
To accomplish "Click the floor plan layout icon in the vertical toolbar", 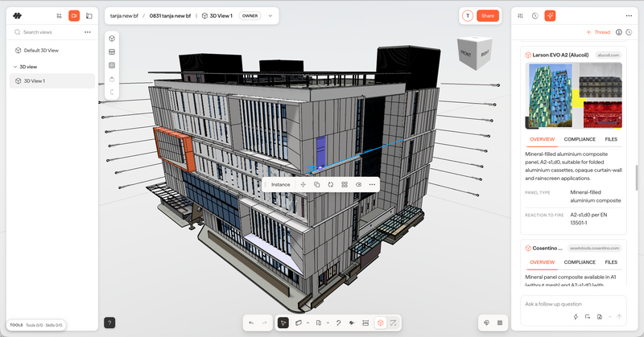I will tap(112, 52).
